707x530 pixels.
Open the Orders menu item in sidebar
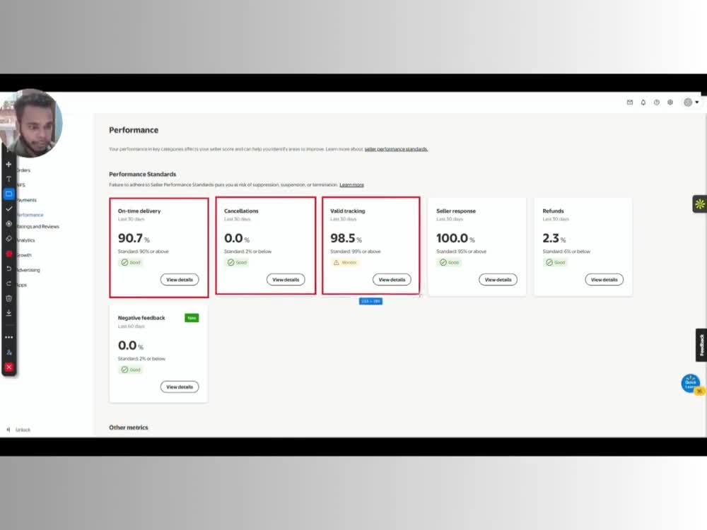[23, 170]
